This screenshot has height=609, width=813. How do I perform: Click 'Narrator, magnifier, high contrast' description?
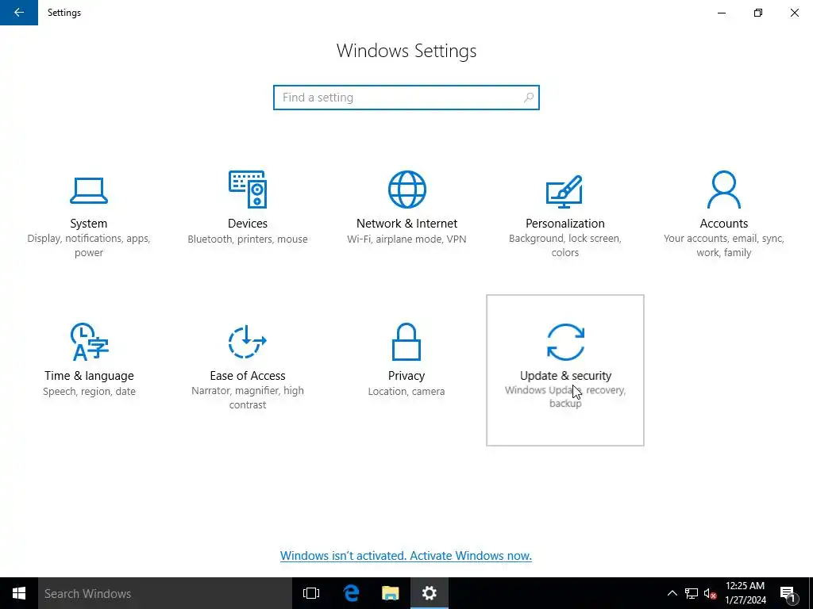point(248,398)
